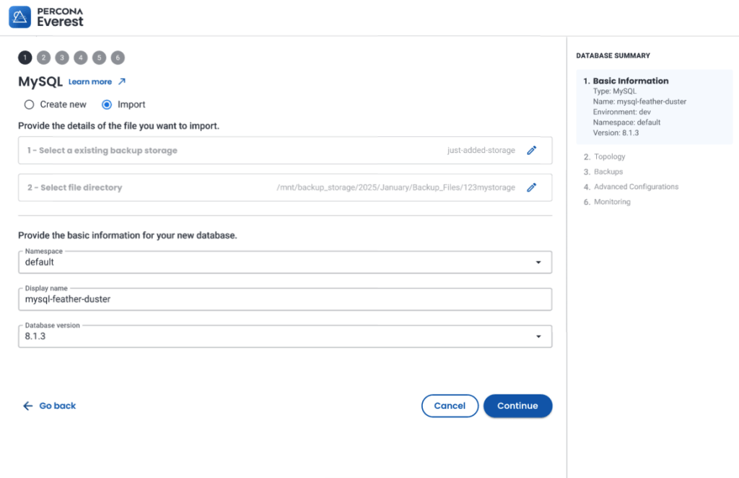This screenshot has height=478, width=739.
Task: Click the Go back arrow icon
Action: coord(28,406)
